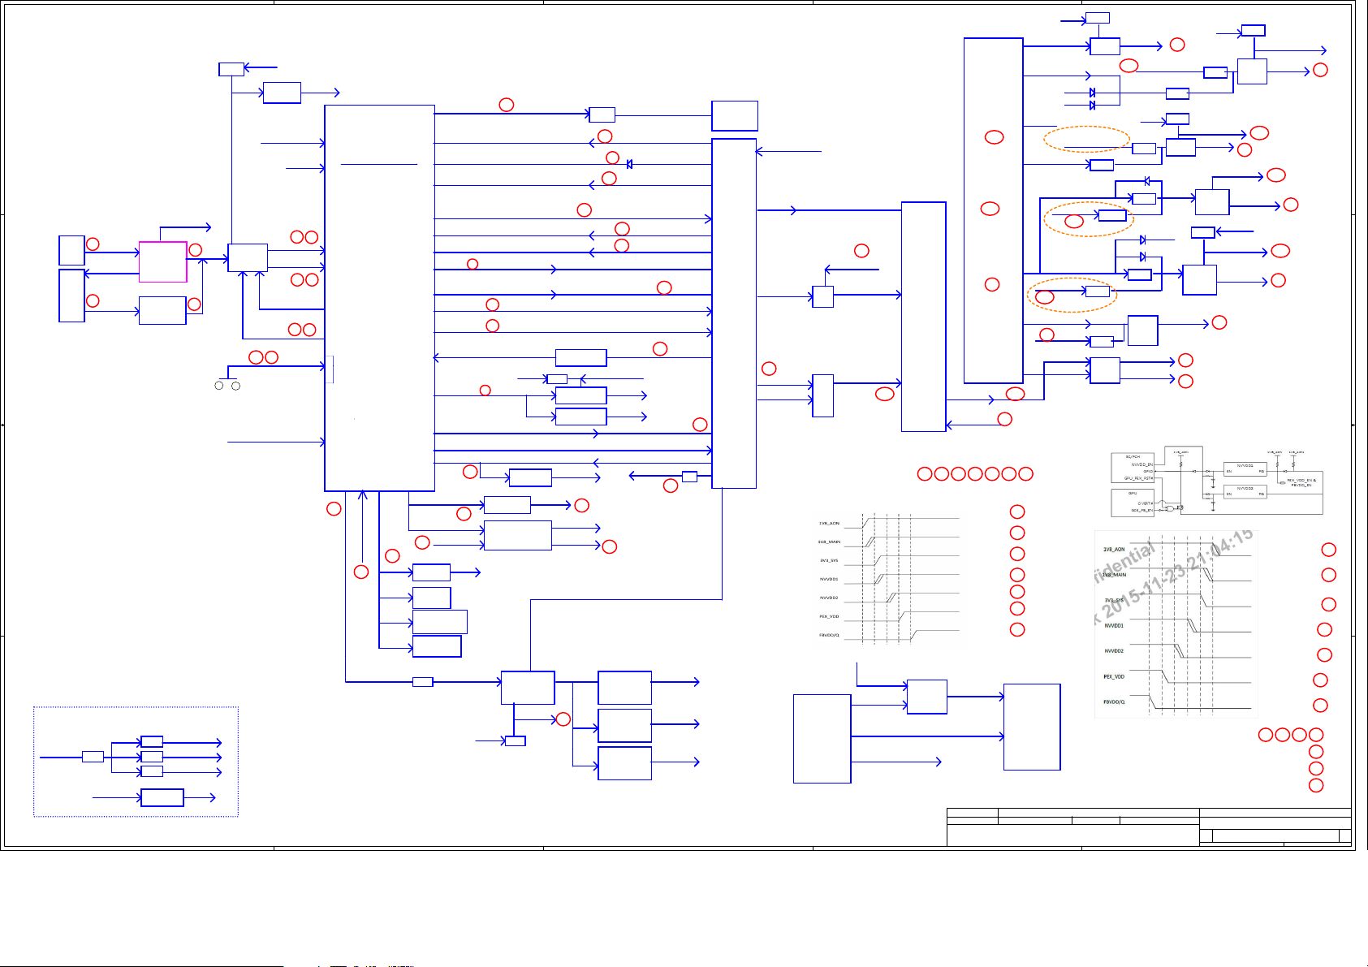Click the 3V3_SYS label in power-up timing chart
This screenshot has width=1368, height=967.
tap(829, 561)
